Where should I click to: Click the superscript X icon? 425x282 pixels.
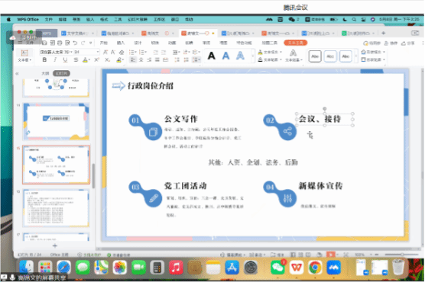coord(97,59)
